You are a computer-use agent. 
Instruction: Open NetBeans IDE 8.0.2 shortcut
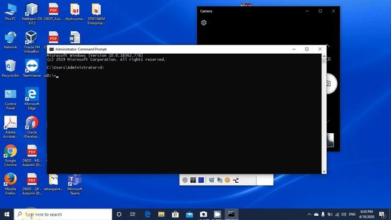[x=32, y=13]
